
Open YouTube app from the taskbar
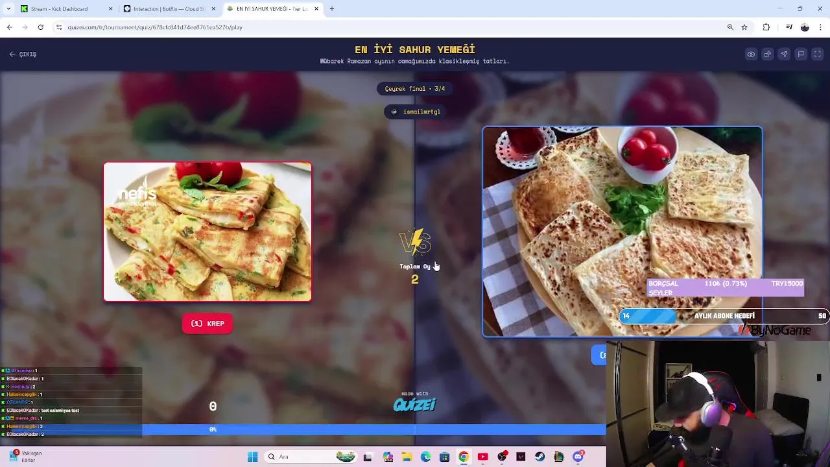point(482,457)
